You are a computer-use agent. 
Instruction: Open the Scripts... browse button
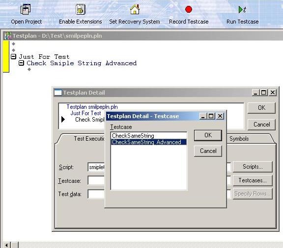coord(253,167)
